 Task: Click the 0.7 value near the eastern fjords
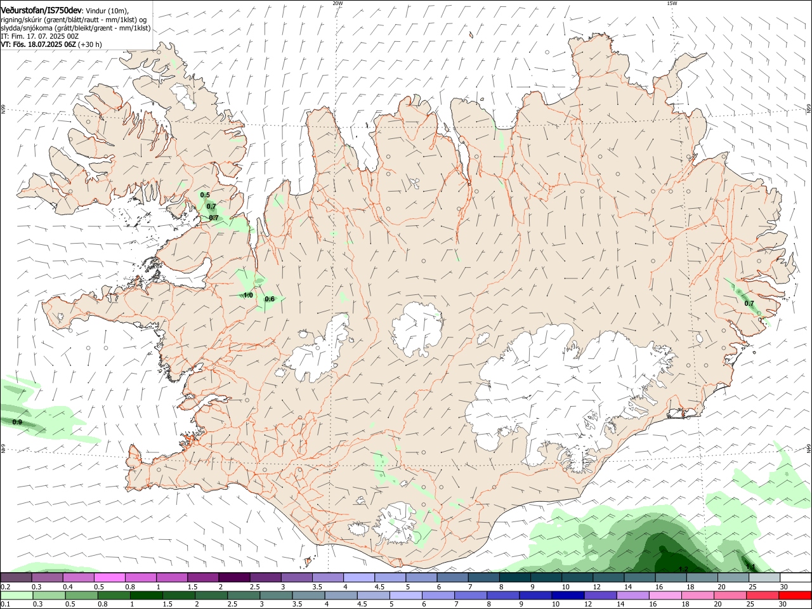pyautogui.click(x=749, y=304)
